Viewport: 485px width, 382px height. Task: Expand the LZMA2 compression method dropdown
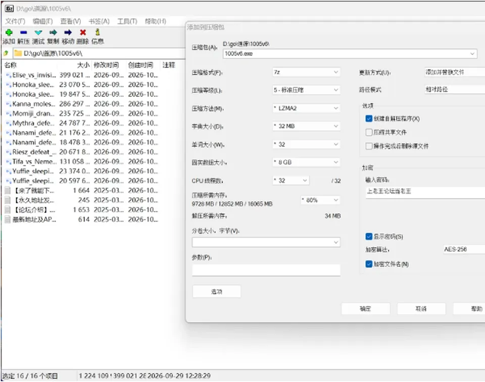pos(306,108)
